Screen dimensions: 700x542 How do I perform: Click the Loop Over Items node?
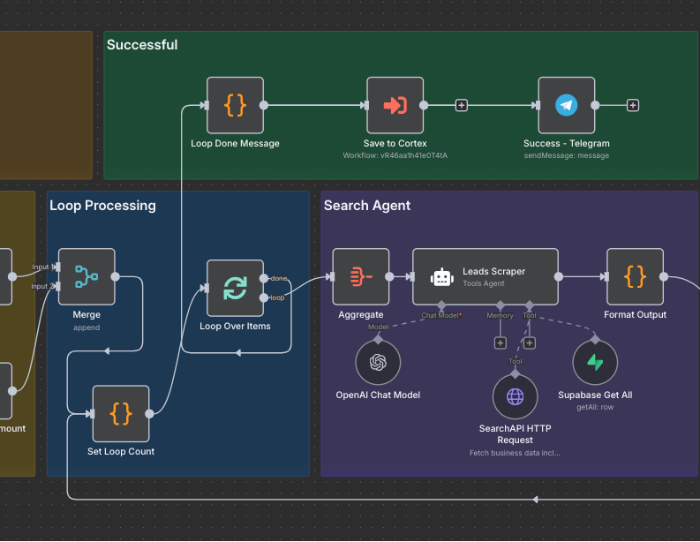click(x=235, y=288)
